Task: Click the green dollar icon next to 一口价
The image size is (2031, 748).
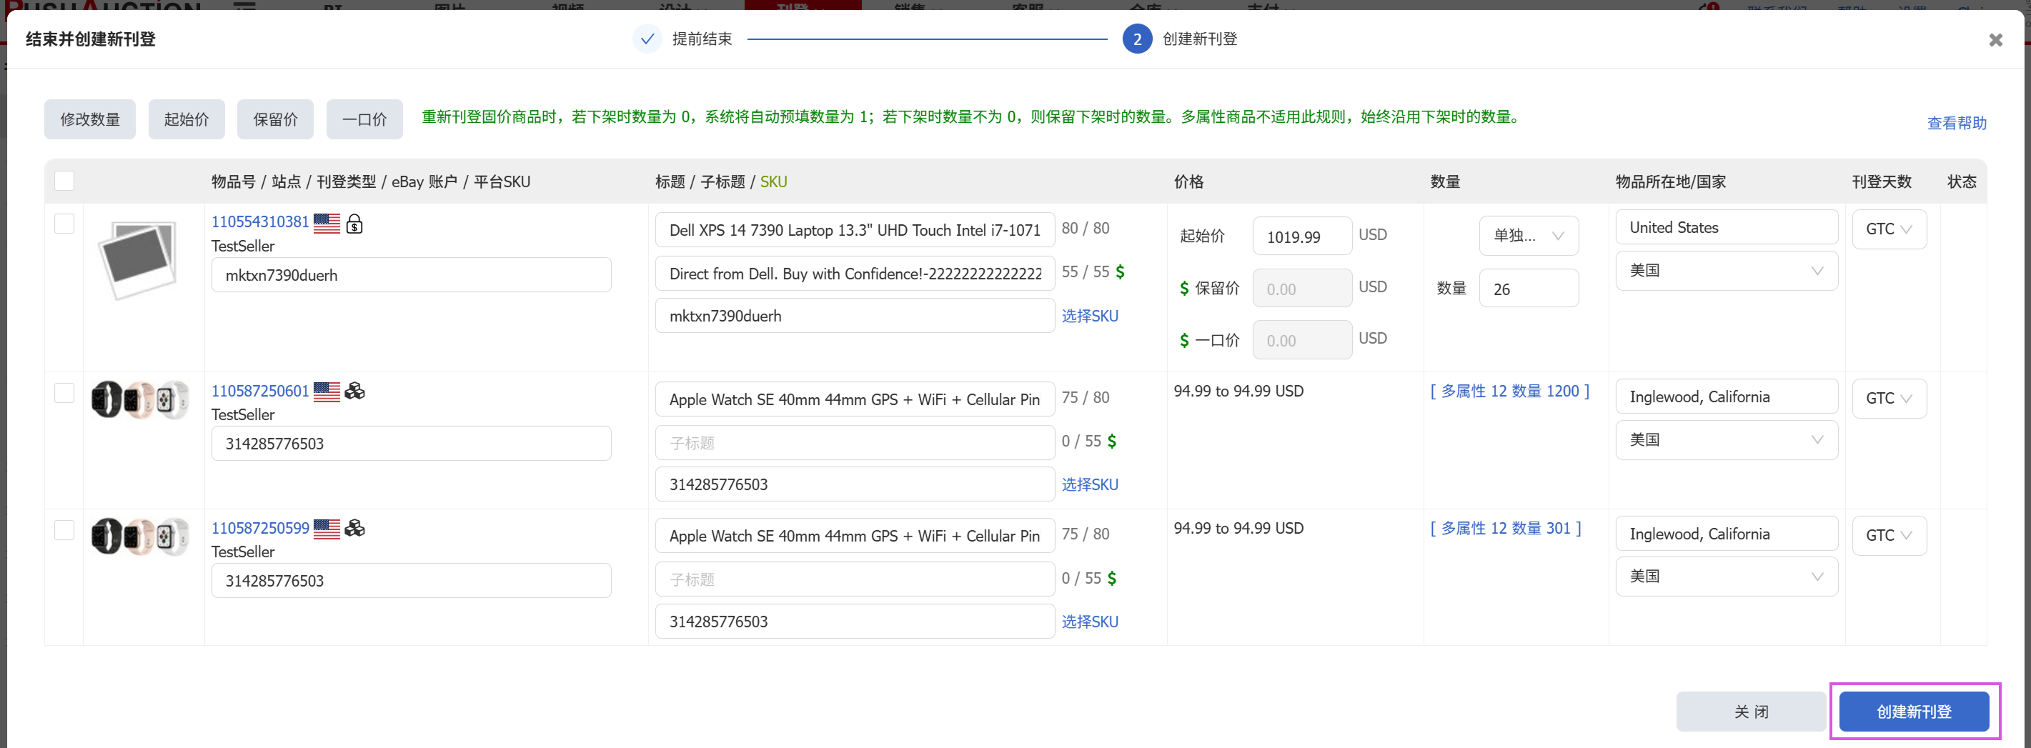Action: click(x=1183, y=341)
